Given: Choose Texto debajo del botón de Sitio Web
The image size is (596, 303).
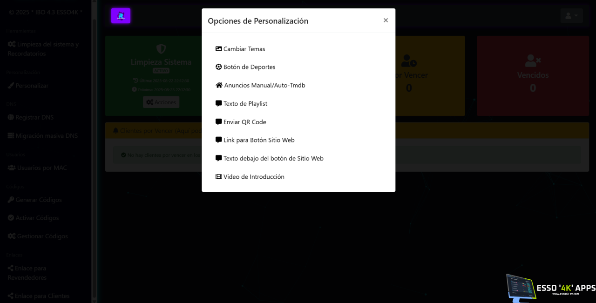Looking at the screenshot, I should tap(273, 158).
